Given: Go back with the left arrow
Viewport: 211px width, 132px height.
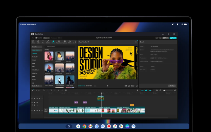Looking at the screenshot, I should 33,38.
